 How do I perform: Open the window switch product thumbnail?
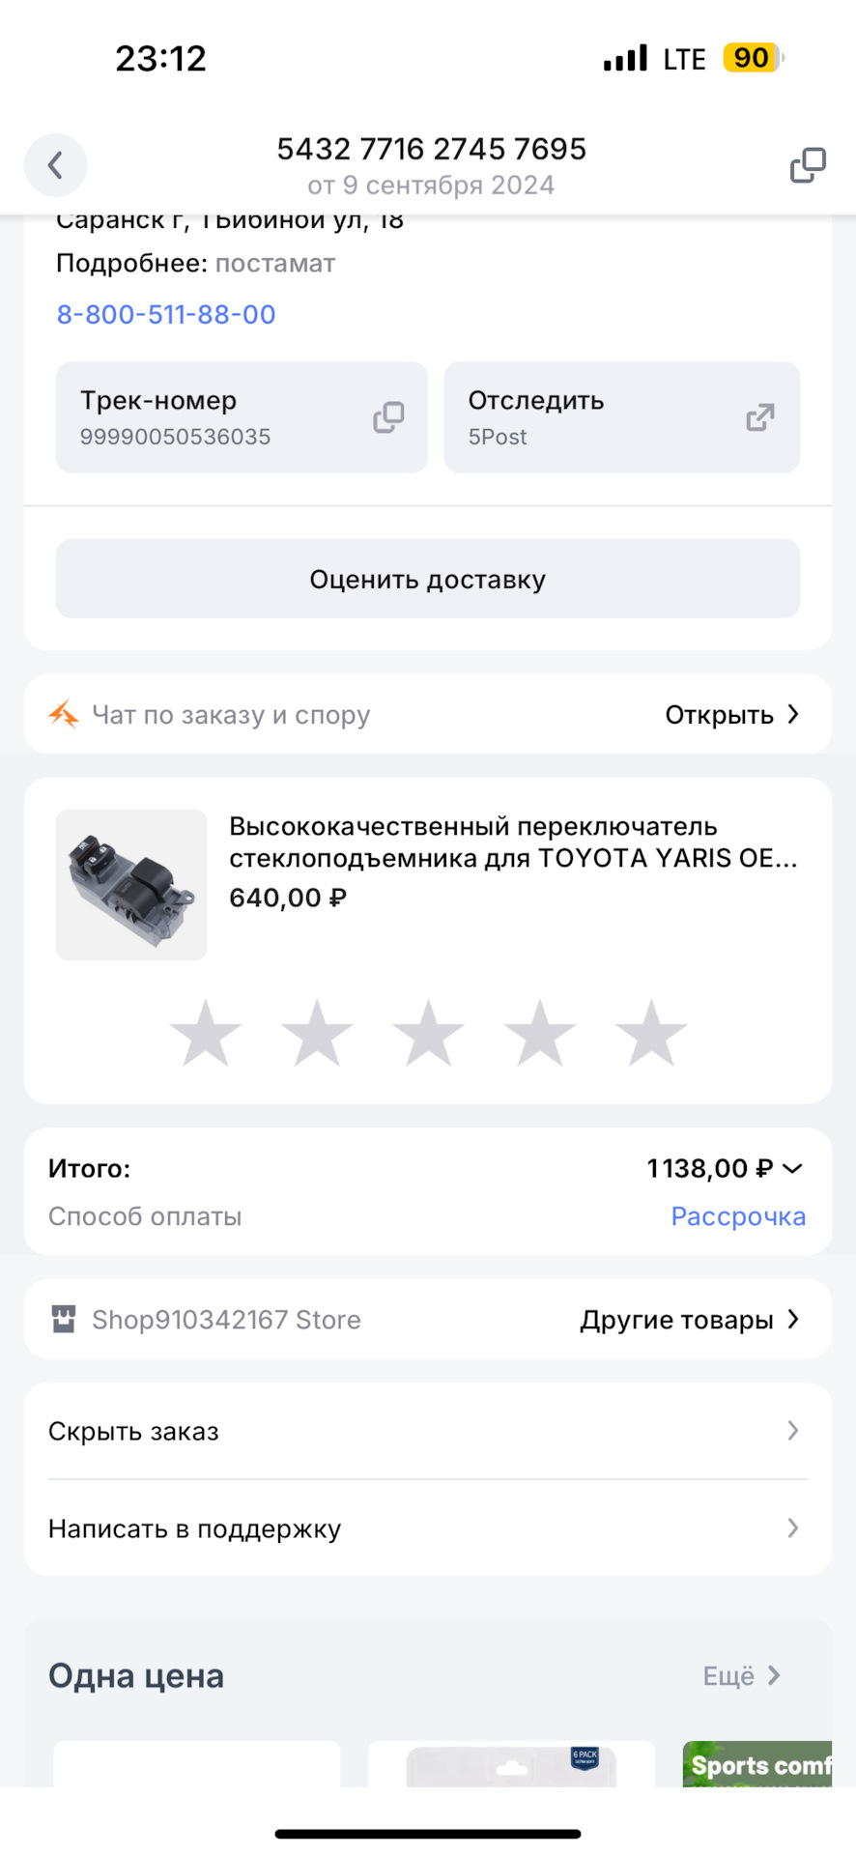[x=131, y=885]
